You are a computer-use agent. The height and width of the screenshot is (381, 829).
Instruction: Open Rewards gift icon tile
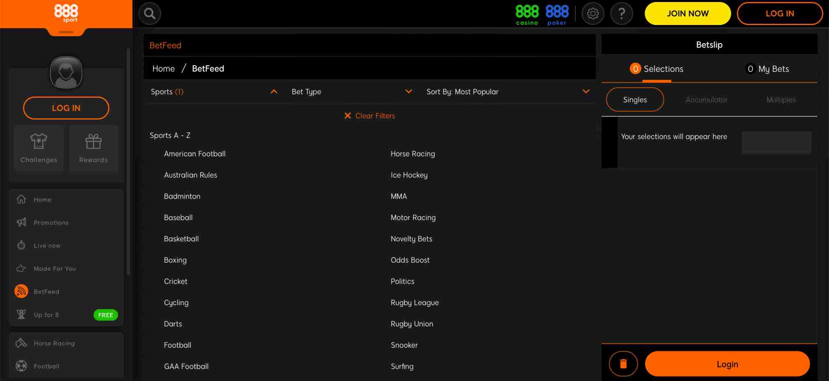click(x=93, y=148)
